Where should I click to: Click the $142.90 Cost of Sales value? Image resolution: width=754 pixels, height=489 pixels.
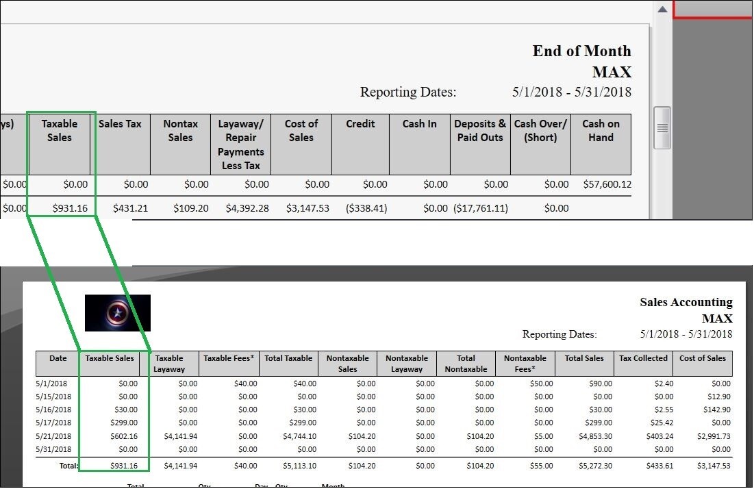click(x=717, y=410)
